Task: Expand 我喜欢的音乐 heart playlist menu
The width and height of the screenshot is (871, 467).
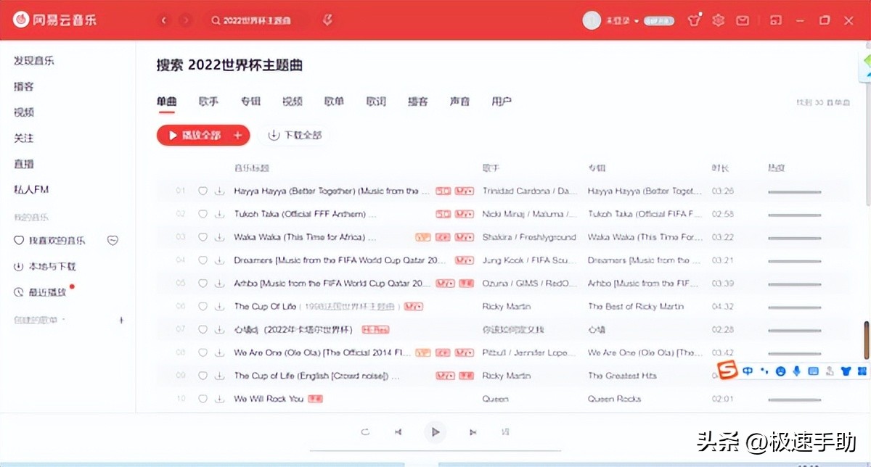Action: click(x=113, y=240)
